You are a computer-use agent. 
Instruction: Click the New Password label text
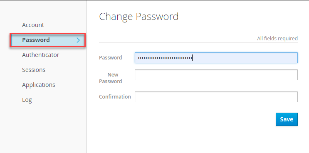(x=111, y=78)
